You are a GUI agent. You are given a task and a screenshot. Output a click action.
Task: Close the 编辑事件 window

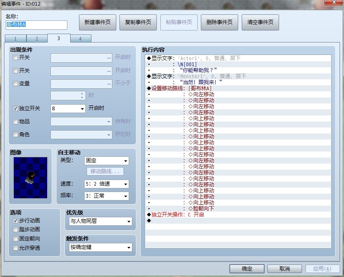(x=334, y=3)
